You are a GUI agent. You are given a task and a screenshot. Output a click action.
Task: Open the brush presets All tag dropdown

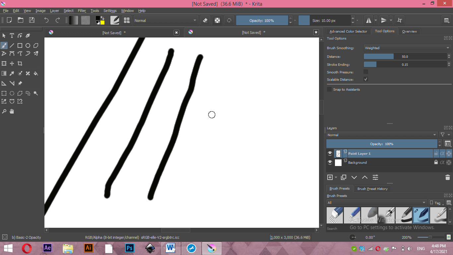[377, 203]
